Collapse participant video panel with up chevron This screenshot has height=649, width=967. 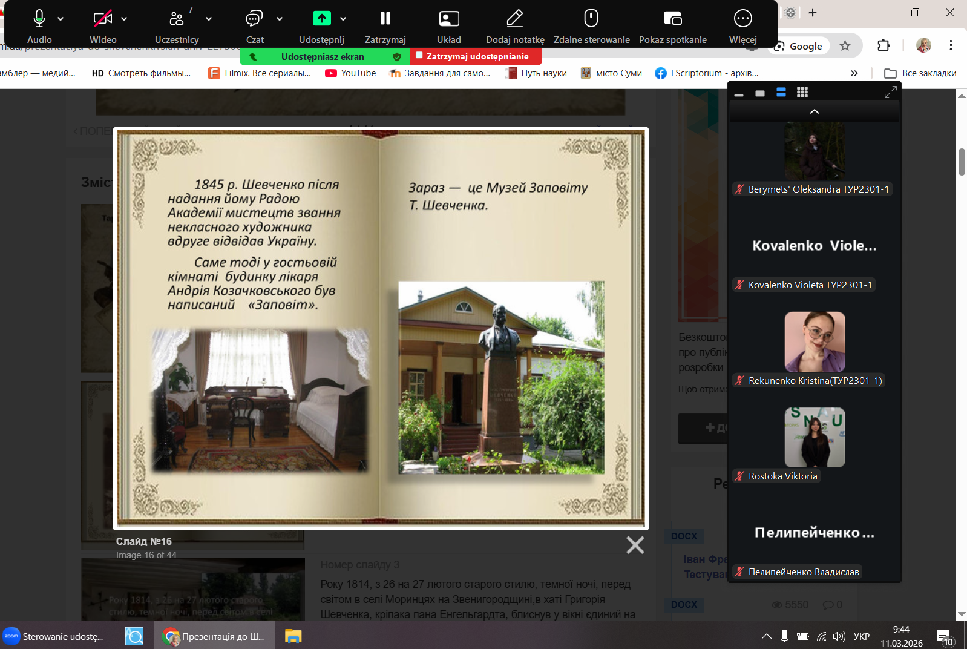pyautogui.click(x=814, y=111)
